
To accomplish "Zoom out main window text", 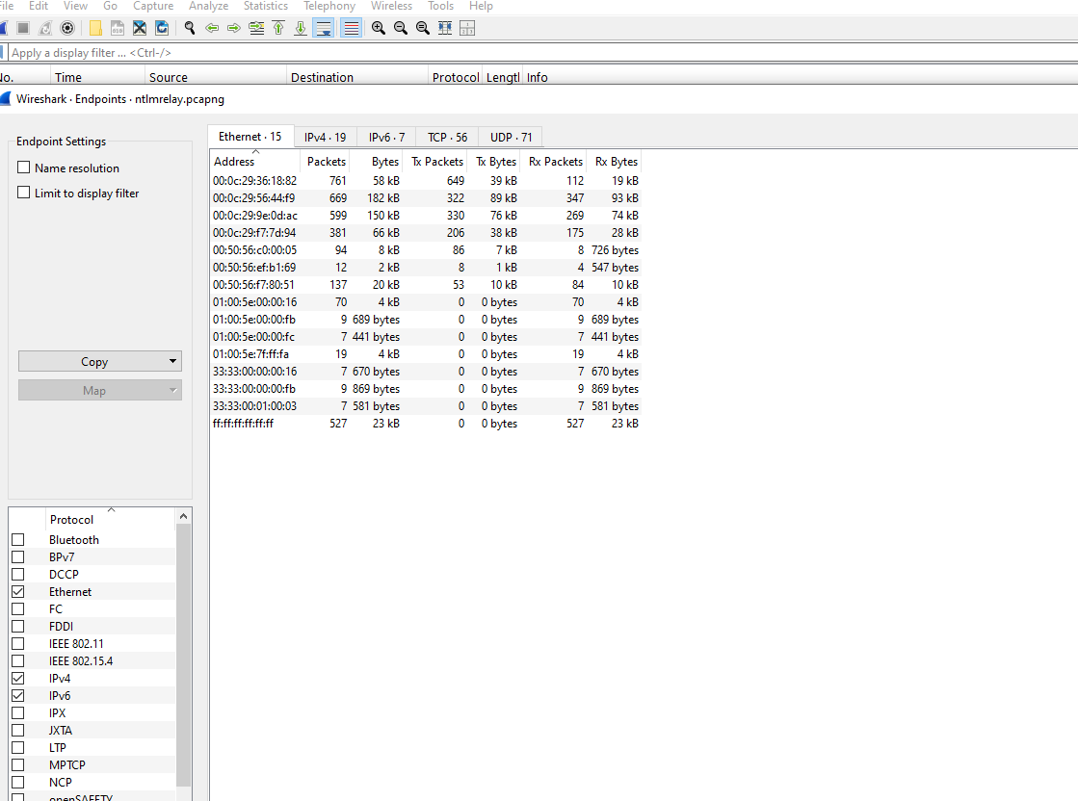I will [400, 28].
